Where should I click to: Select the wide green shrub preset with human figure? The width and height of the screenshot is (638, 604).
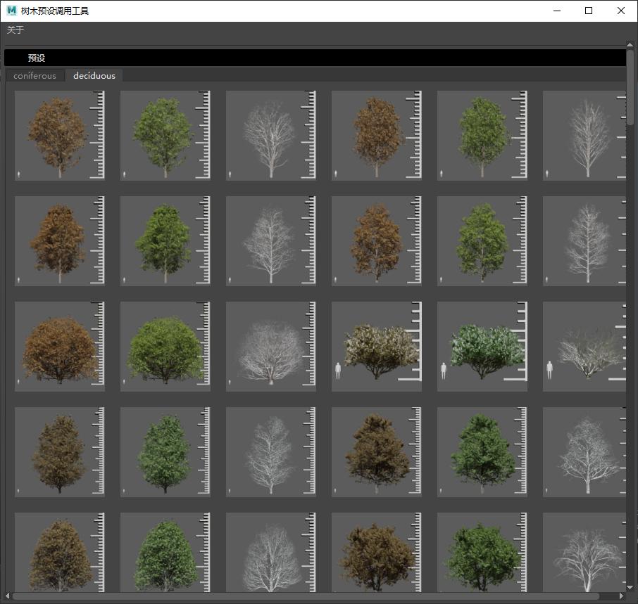coord(482,347)
